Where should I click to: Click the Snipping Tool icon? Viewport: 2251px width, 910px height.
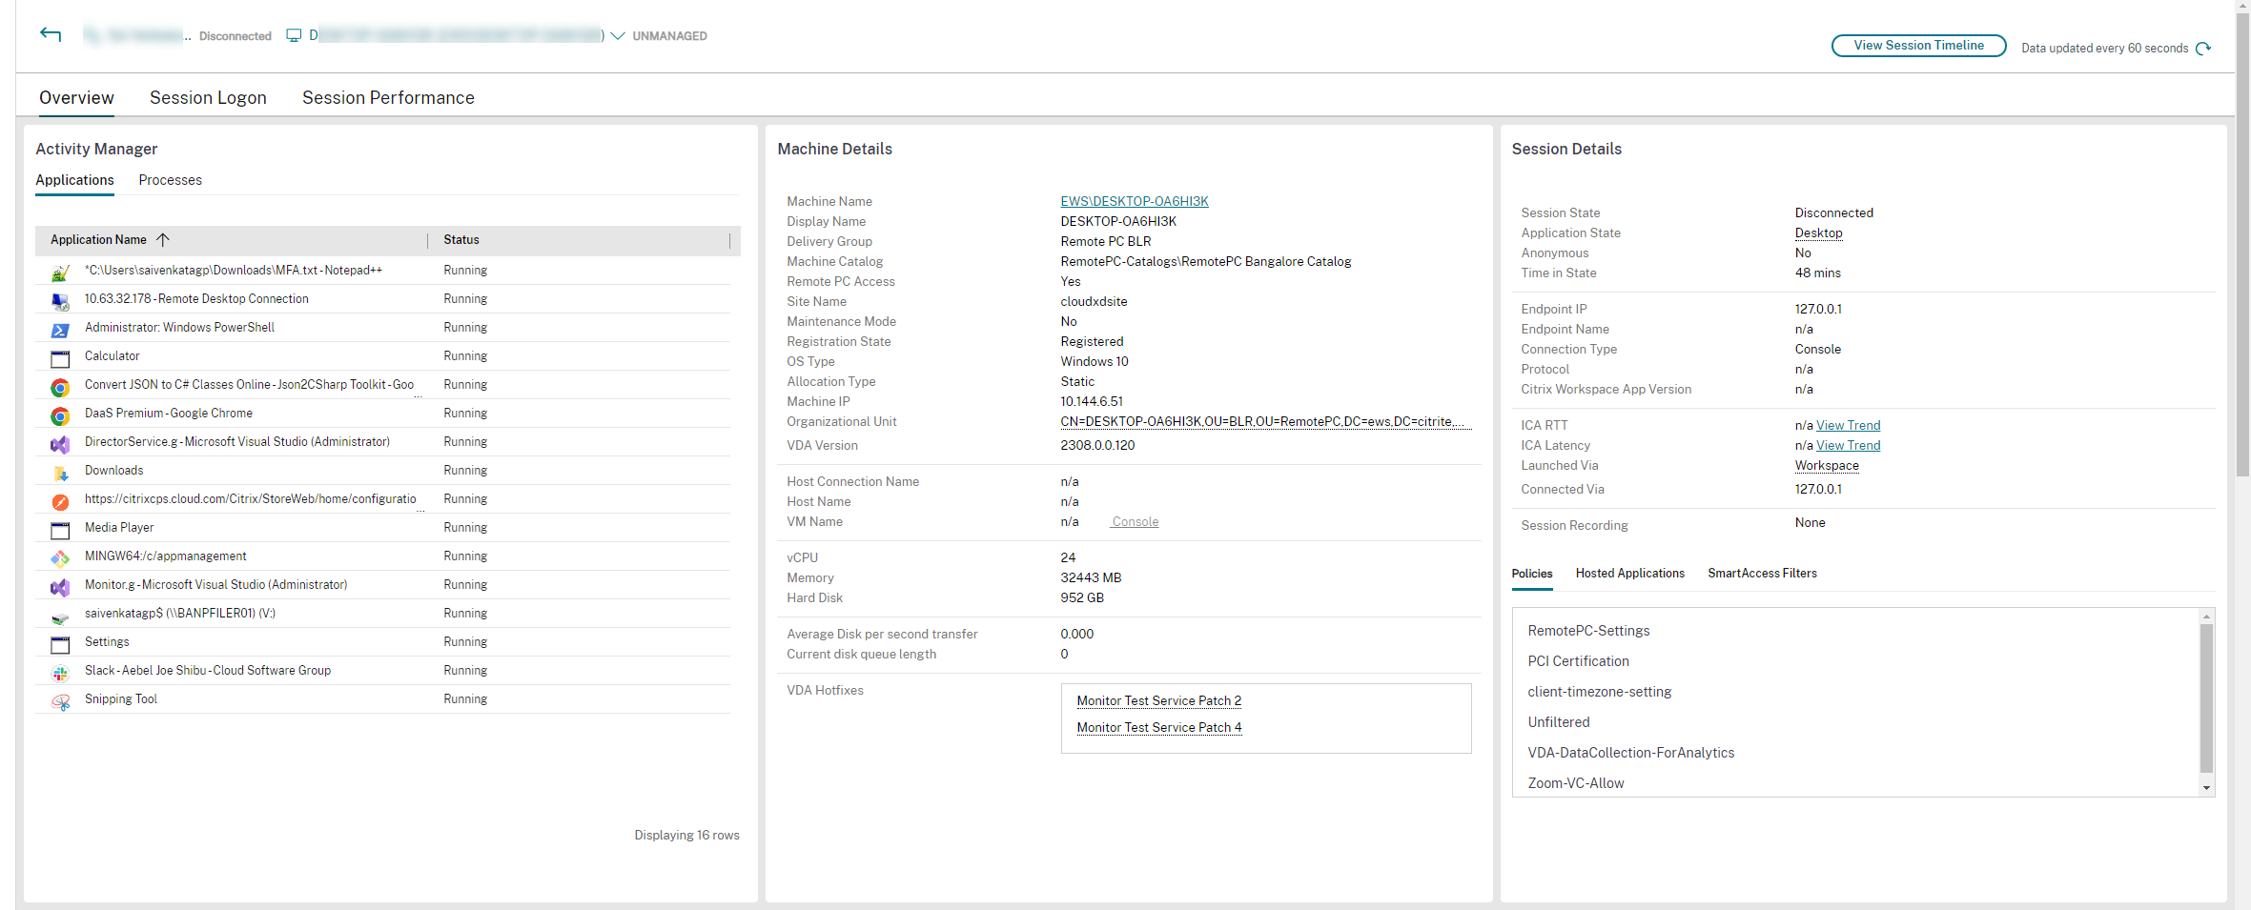60,700
